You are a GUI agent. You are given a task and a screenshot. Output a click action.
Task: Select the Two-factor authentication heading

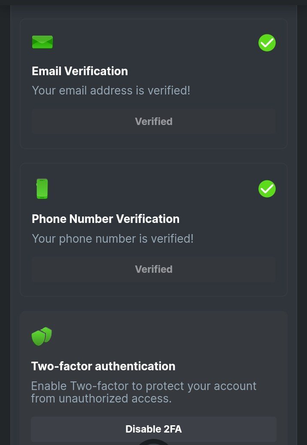click(x=103, y=366)
